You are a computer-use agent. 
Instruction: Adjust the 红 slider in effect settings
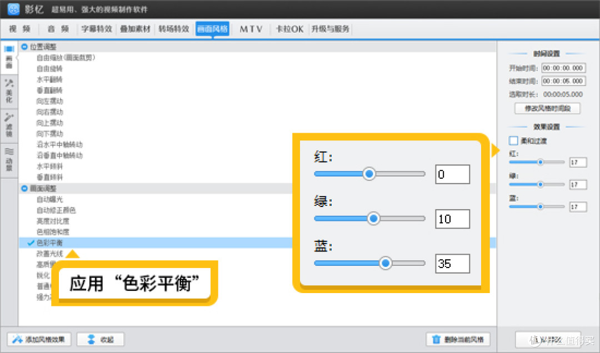[x=537, y=162]
